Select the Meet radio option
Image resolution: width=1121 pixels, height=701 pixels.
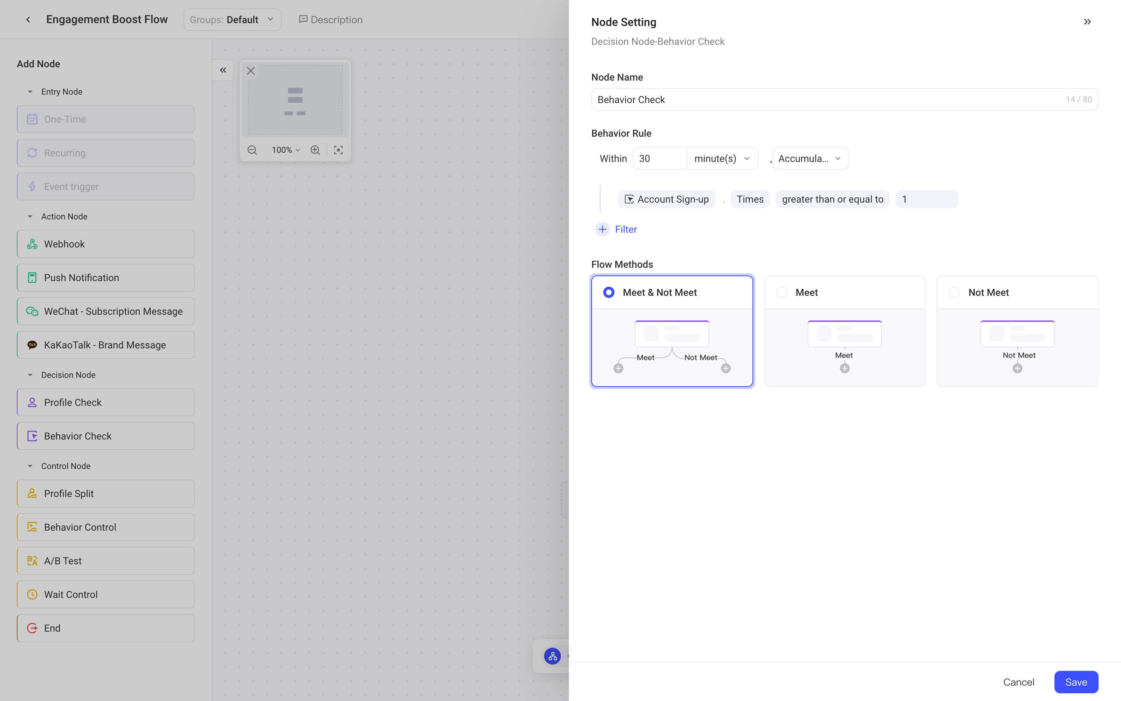coord(782,293)
